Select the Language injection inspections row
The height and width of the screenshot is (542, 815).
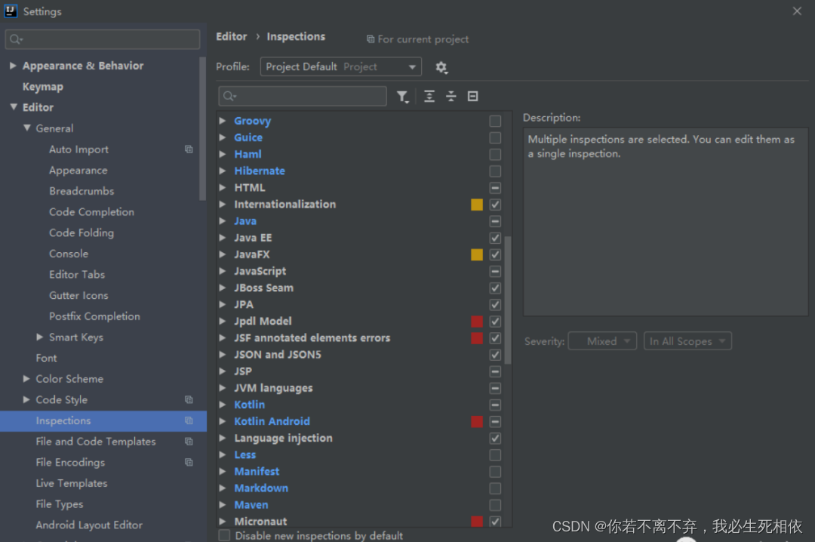point(360,438)
